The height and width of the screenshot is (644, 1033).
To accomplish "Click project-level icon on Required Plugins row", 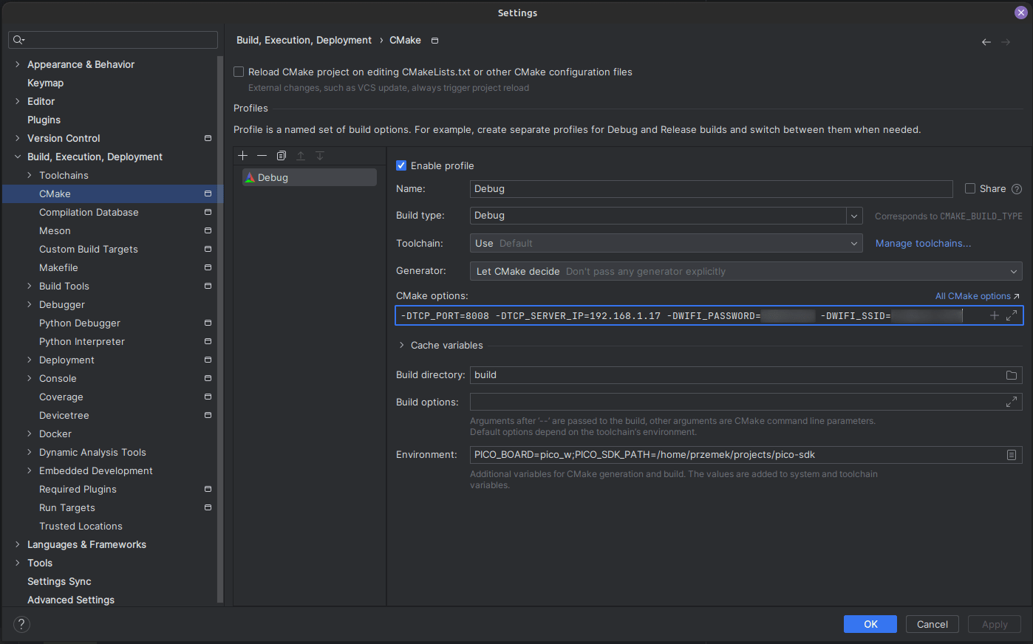I will [208, 489].
